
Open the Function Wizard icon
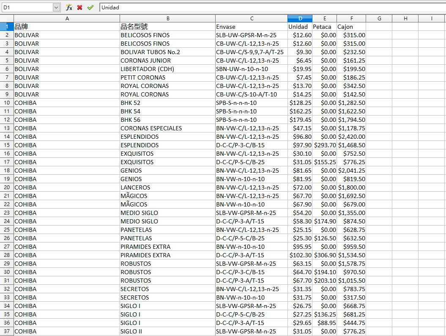click(x=69, y=7)
